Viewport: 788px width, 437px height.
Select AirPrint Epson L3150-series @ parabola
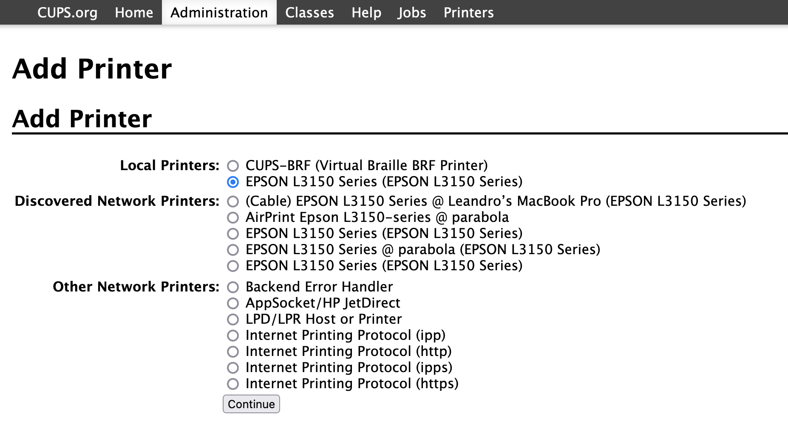233,217
